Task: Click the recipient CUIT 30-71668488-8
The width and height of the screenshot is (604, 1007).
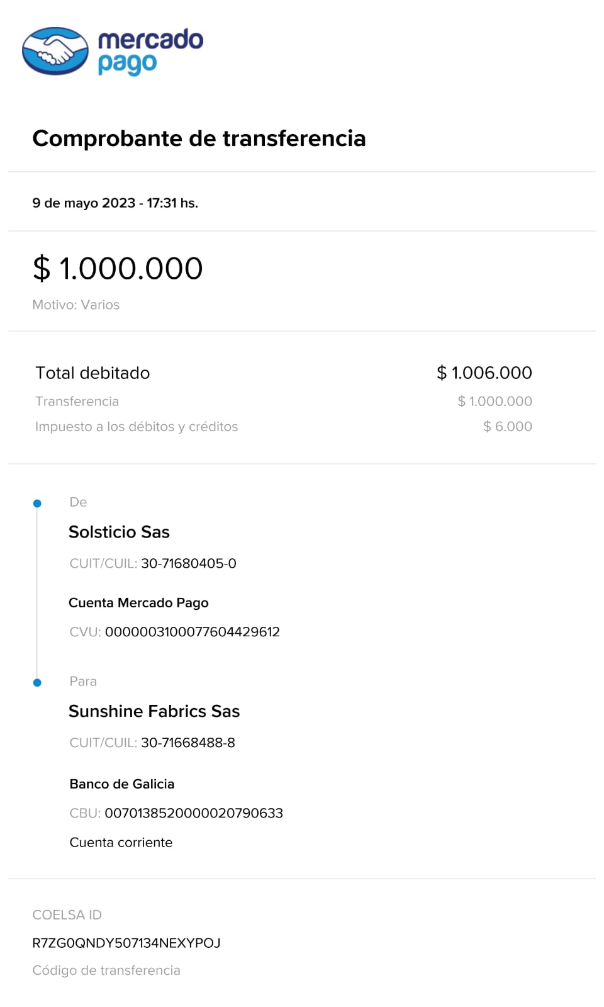Action: pyautogui.click(x=188, y=743)
